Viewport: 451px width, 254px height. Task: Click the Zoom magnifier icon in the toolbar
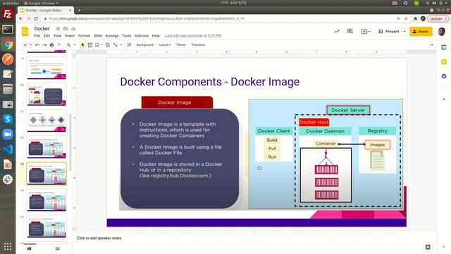(x=69, y=45)
